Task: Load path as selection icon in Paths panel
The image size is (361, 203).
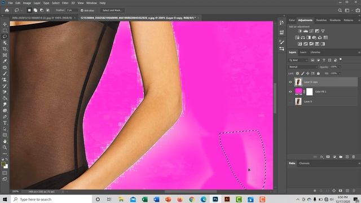Action: pos(327,191)
